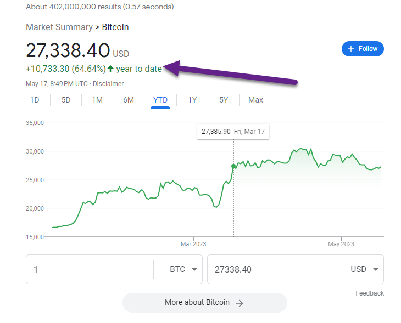Switch to 6M chart range

pos(129,100)
